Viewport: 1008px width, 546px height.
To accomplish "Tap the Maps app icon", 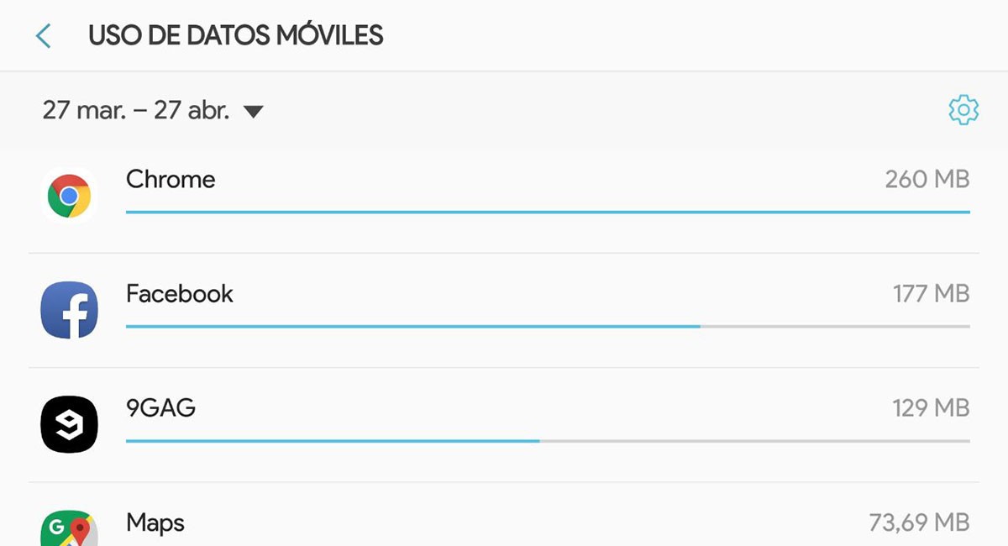I will click(69, 528).
